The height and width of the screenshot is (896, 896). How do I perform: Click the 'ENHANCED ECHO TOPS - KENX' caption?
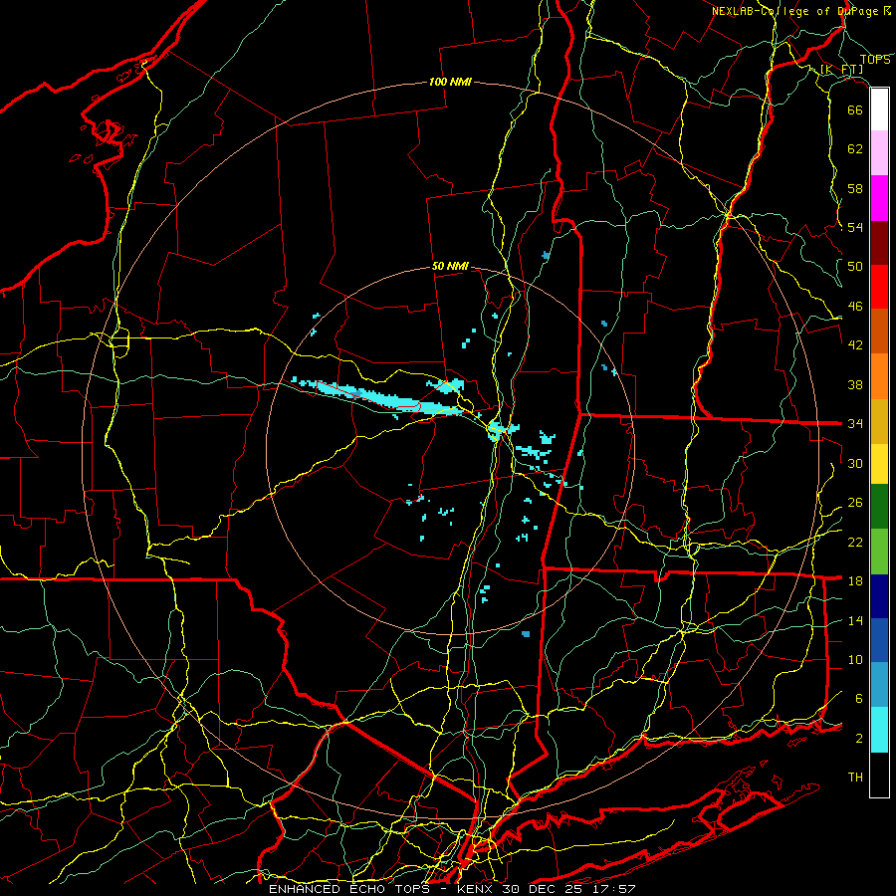tap(382, 889)
